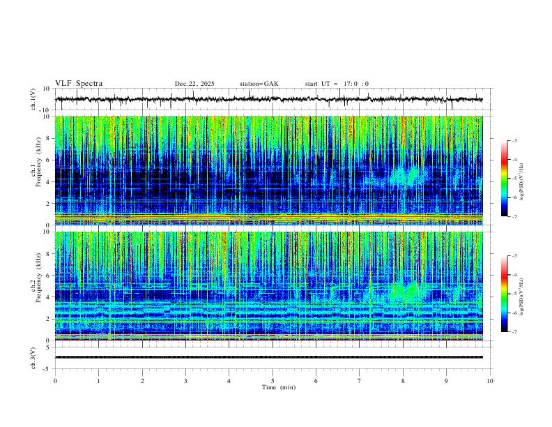Click the ch.3 black signal band

click(268, 357)
